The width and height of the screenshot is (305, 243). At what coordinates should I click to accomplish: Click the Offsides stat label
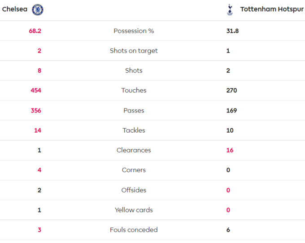point(134,190)
